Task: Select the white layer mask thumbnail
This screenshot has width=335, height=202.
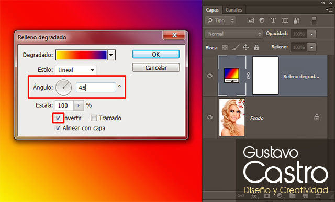Action: 265,76
